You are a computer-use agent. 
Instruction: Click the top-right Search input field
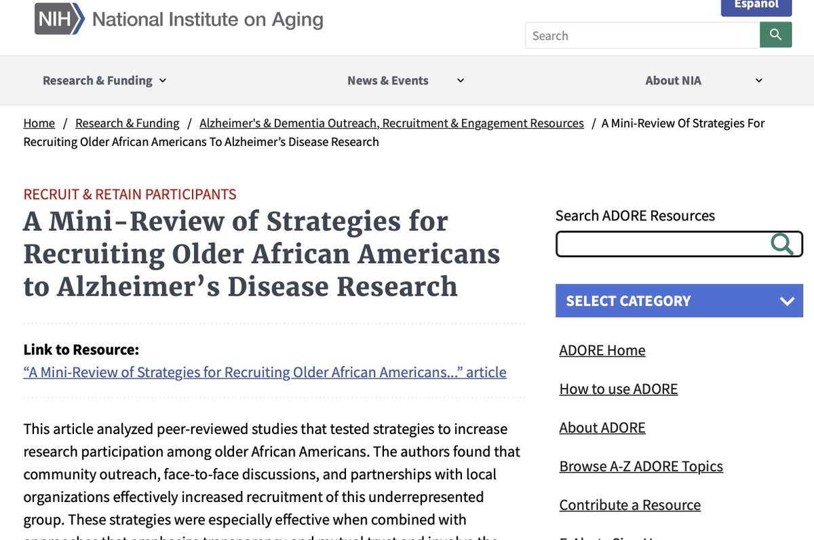point(642,35)
